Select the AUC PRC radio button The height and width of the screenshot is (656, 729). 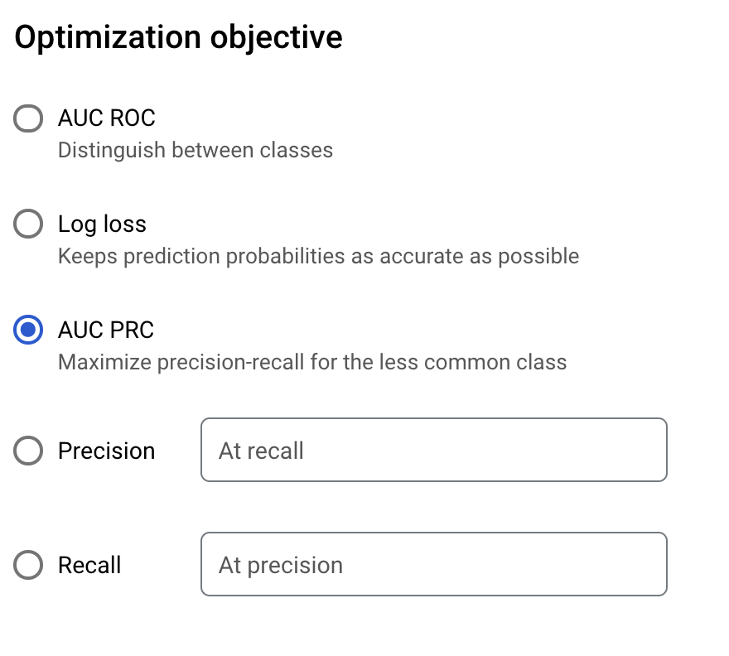click(27, 330)
